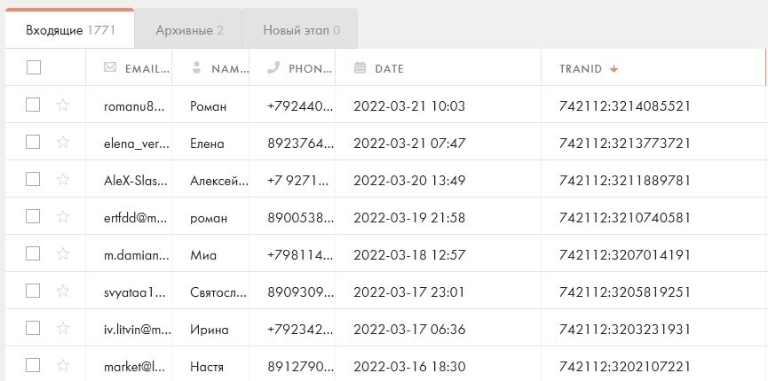The image size is (768, 381).
Task: Mark the Алексей lead with star
Action: click(63, 179)
